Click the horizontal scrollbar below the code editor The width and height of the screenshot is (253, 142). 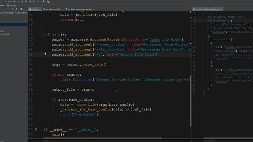(103, 138)
